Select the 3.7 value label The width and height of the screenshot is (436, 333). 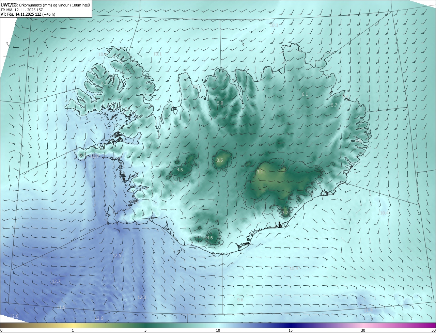pyautogui.click(x=285, y=213)
